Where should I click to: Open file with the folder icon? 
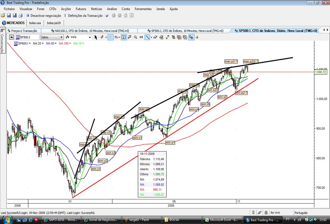[x=3, y=15]
